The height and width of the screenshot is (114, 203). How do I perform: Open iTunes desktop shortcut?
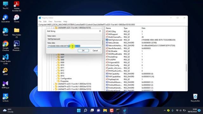[x=17, y=19]
